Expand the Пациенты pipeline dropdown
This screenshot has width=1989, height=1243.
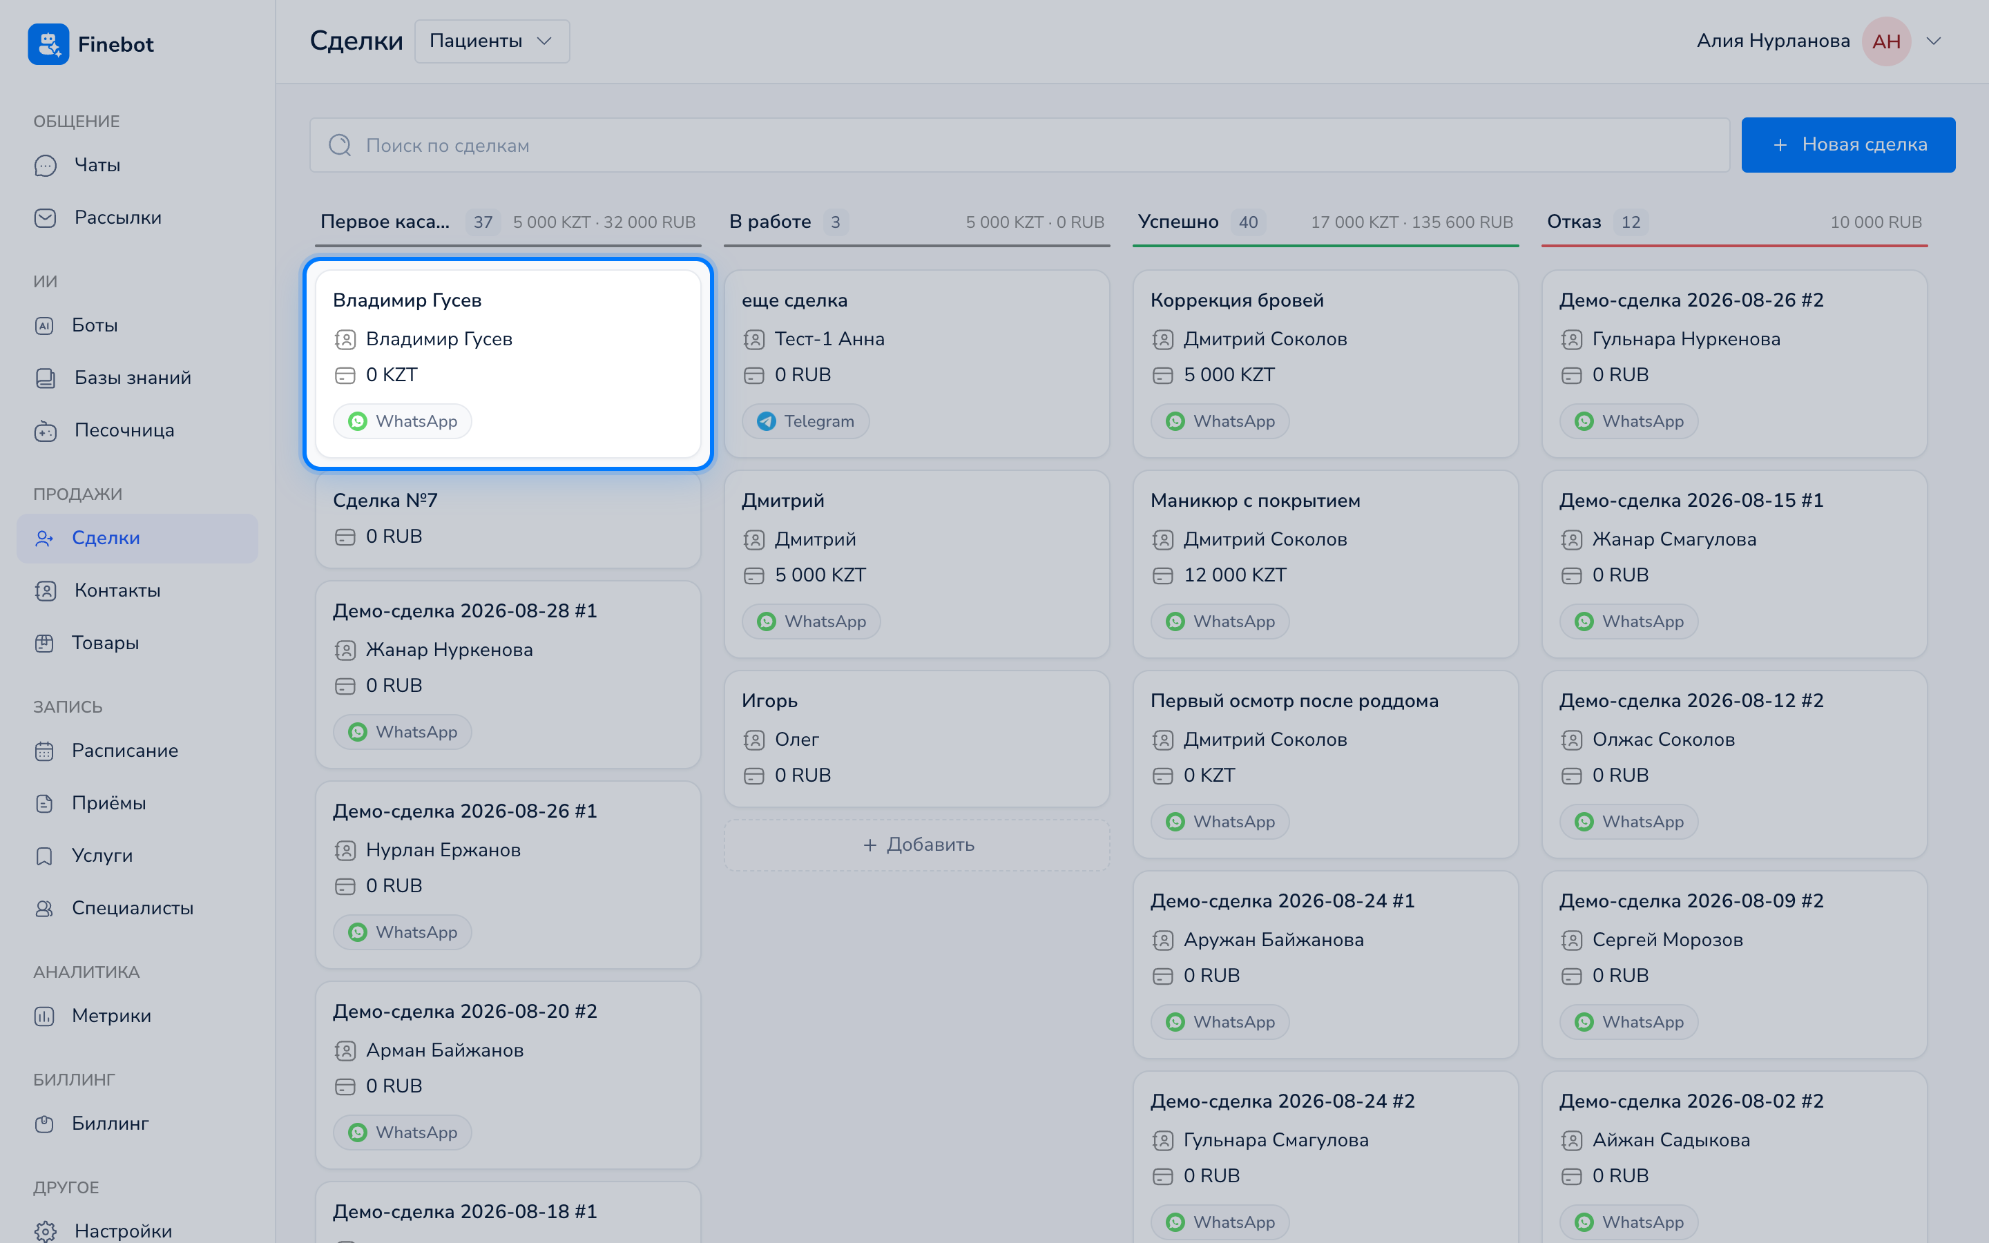[x=492, y=41]
